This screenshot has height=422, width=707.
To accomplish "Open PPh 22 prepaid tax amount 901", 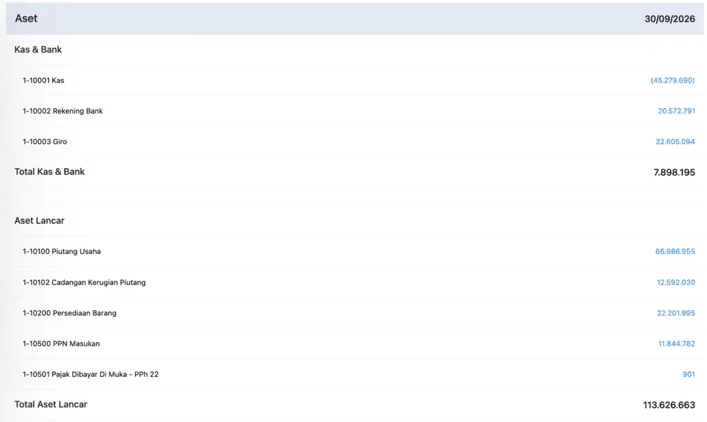I will (689, 374).
